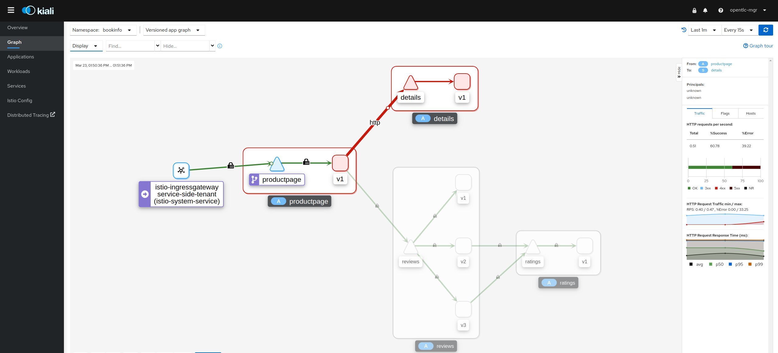Screen dimensions: 778x353
Task: Select the reviews v2 workload node
Action: click(x=463, y=246)
